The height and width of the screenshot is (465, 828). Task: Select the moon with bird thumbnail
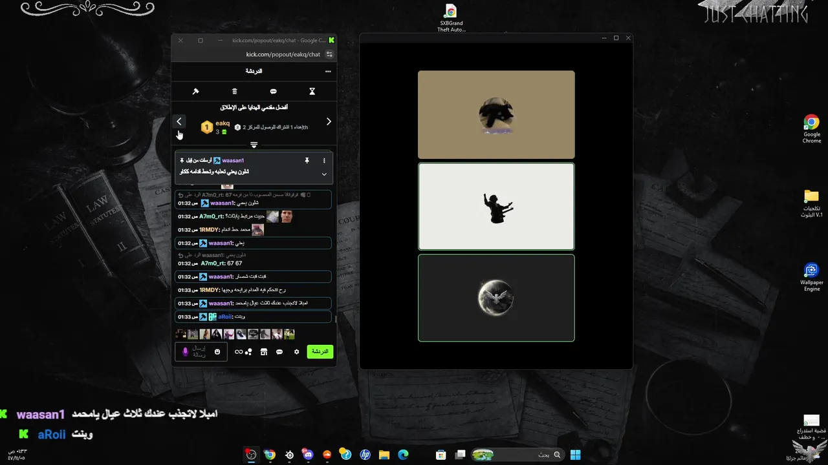[x=496, y=298]
